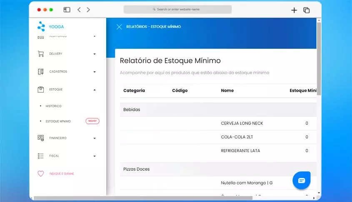Select the CERVEJA LONG NECK row
352x202 pixels.
click(218, 123)
